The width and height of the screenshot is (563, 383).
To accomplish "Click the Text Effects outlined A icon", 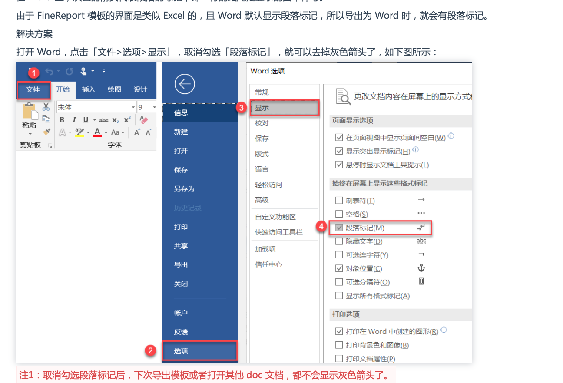I will tap(63, 132).
